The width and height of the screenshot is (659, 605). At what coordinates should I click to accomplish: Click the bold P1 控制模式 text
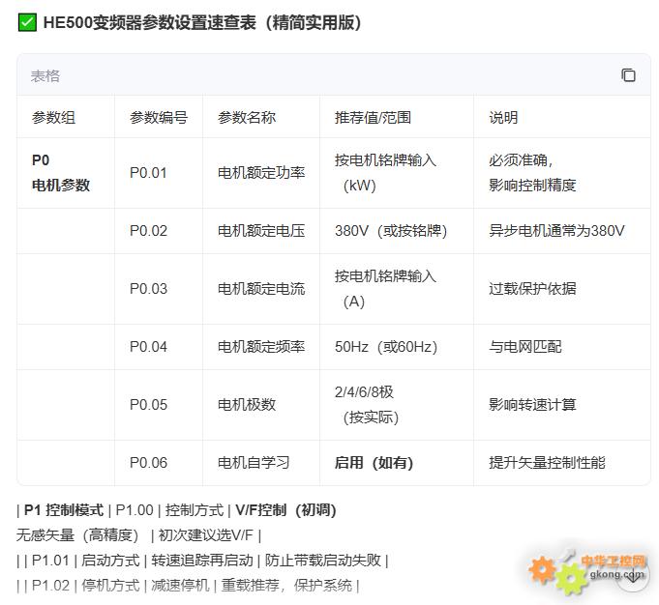click(64, 509)
